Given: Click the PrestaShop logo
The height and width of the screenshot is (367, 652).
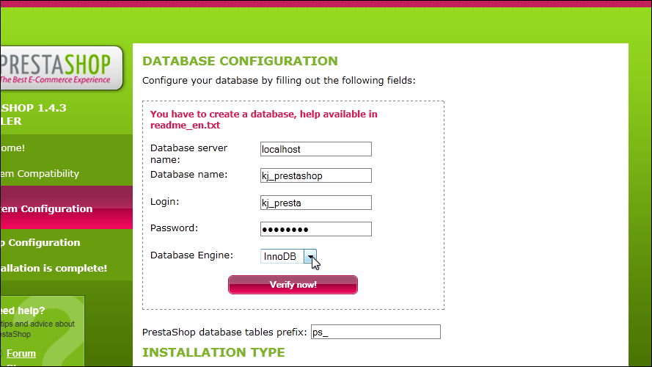Looking at the screenshot, I should [62, 68].
